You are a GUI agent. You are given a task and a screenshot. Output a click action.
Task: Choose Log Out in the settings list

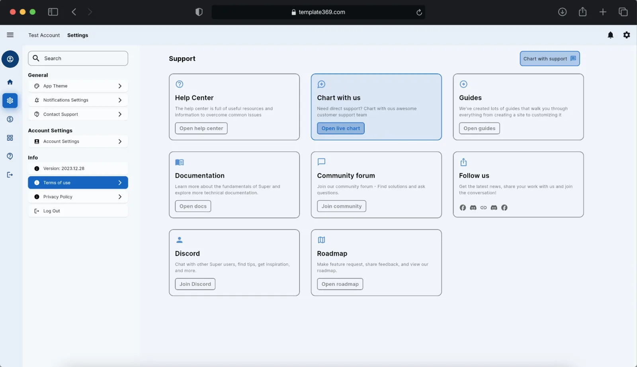tap(78, 211)
